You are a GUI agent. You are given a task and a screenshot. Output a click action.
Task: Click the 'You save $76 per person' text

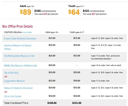(46, 14)
